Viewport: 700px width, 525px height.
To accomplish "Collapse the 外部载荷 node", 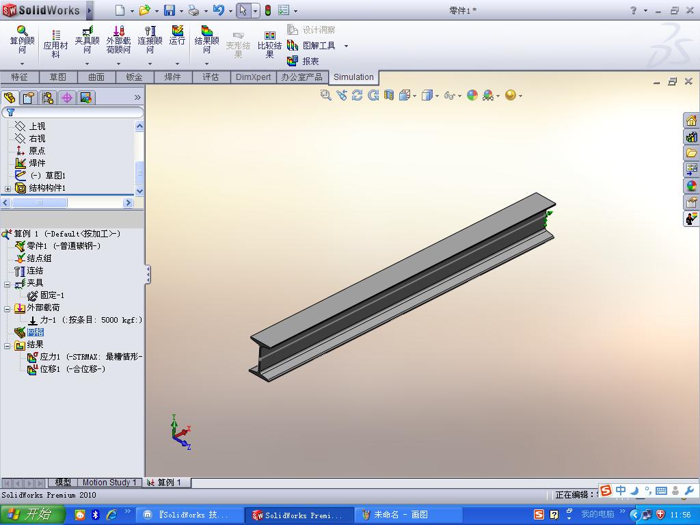I will click(7, 309).
